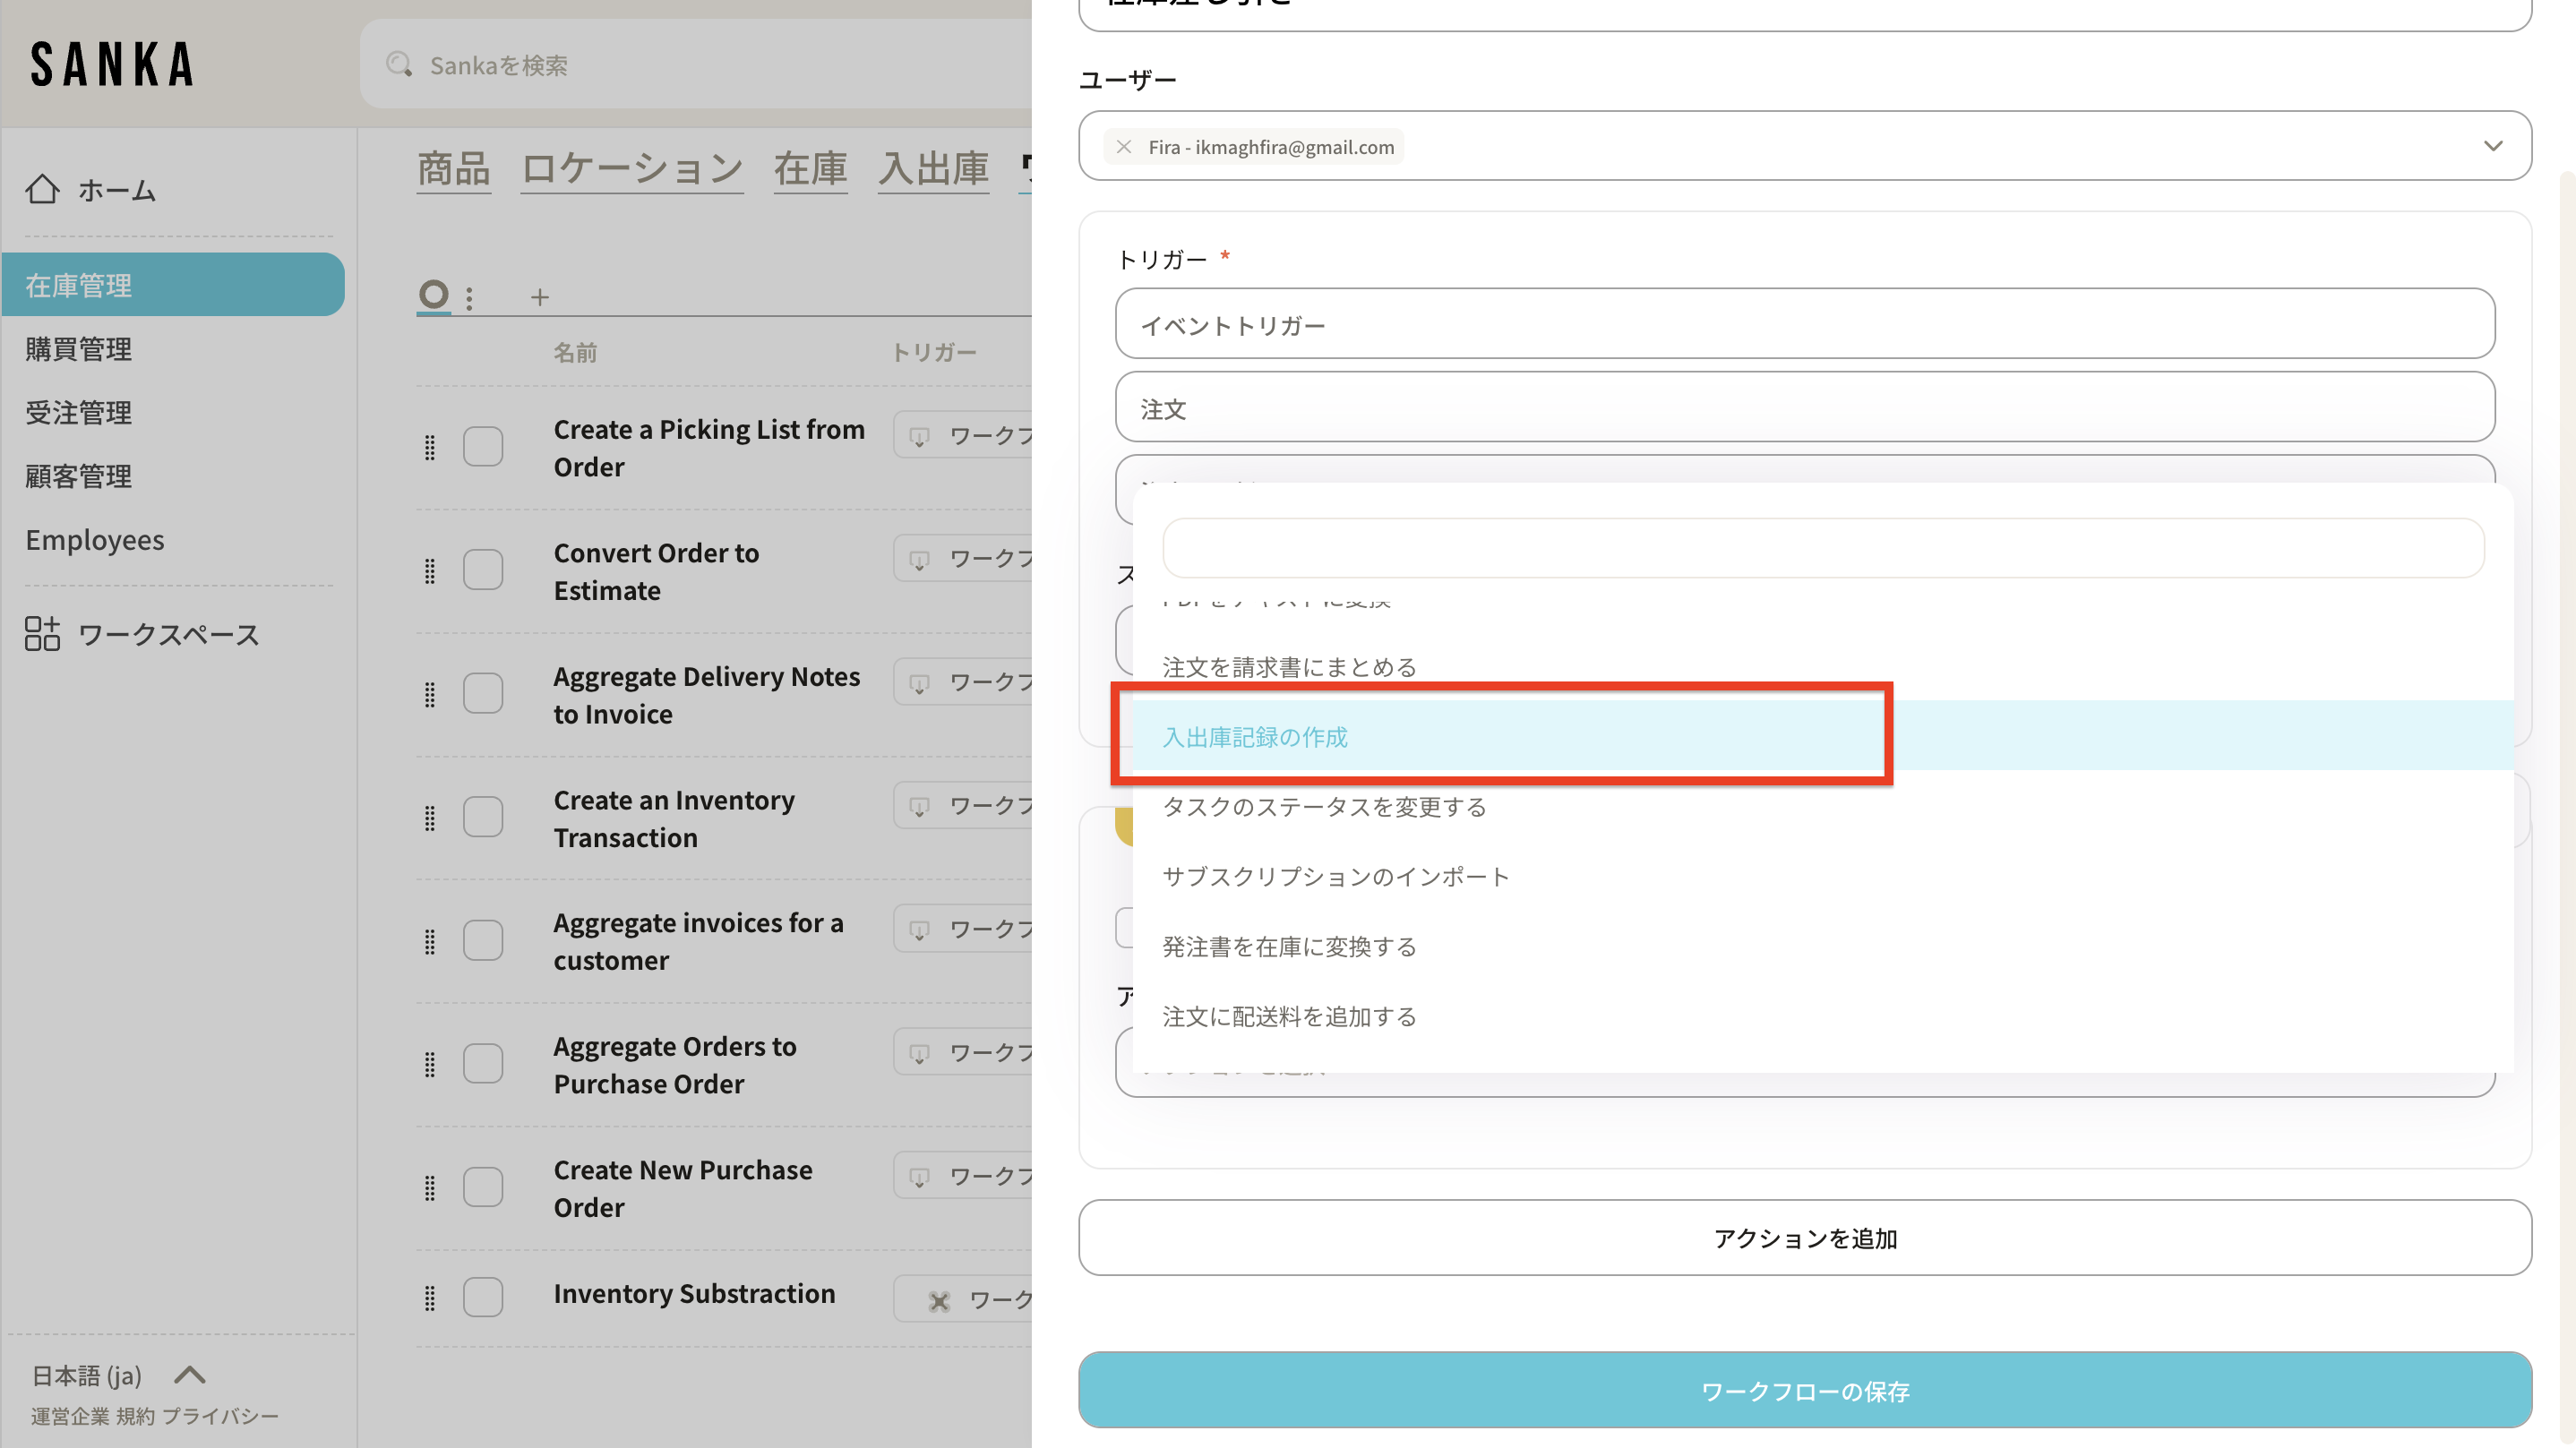Click drag handle of Convert Order to Estimate

click(430, 571)
